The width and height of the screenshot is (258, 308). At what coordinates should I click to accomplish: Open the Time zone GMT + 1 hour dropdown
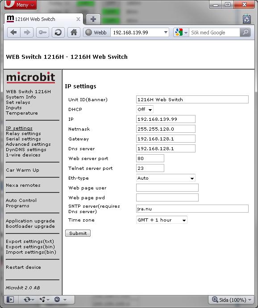pos(162,220)
